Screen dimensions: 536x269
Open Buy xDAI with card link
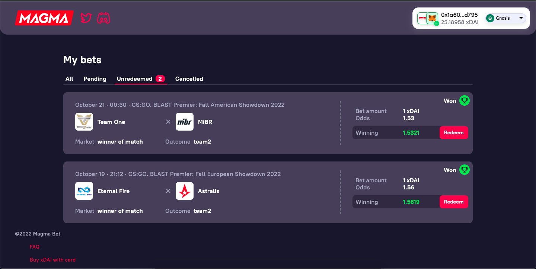(52, 260)
